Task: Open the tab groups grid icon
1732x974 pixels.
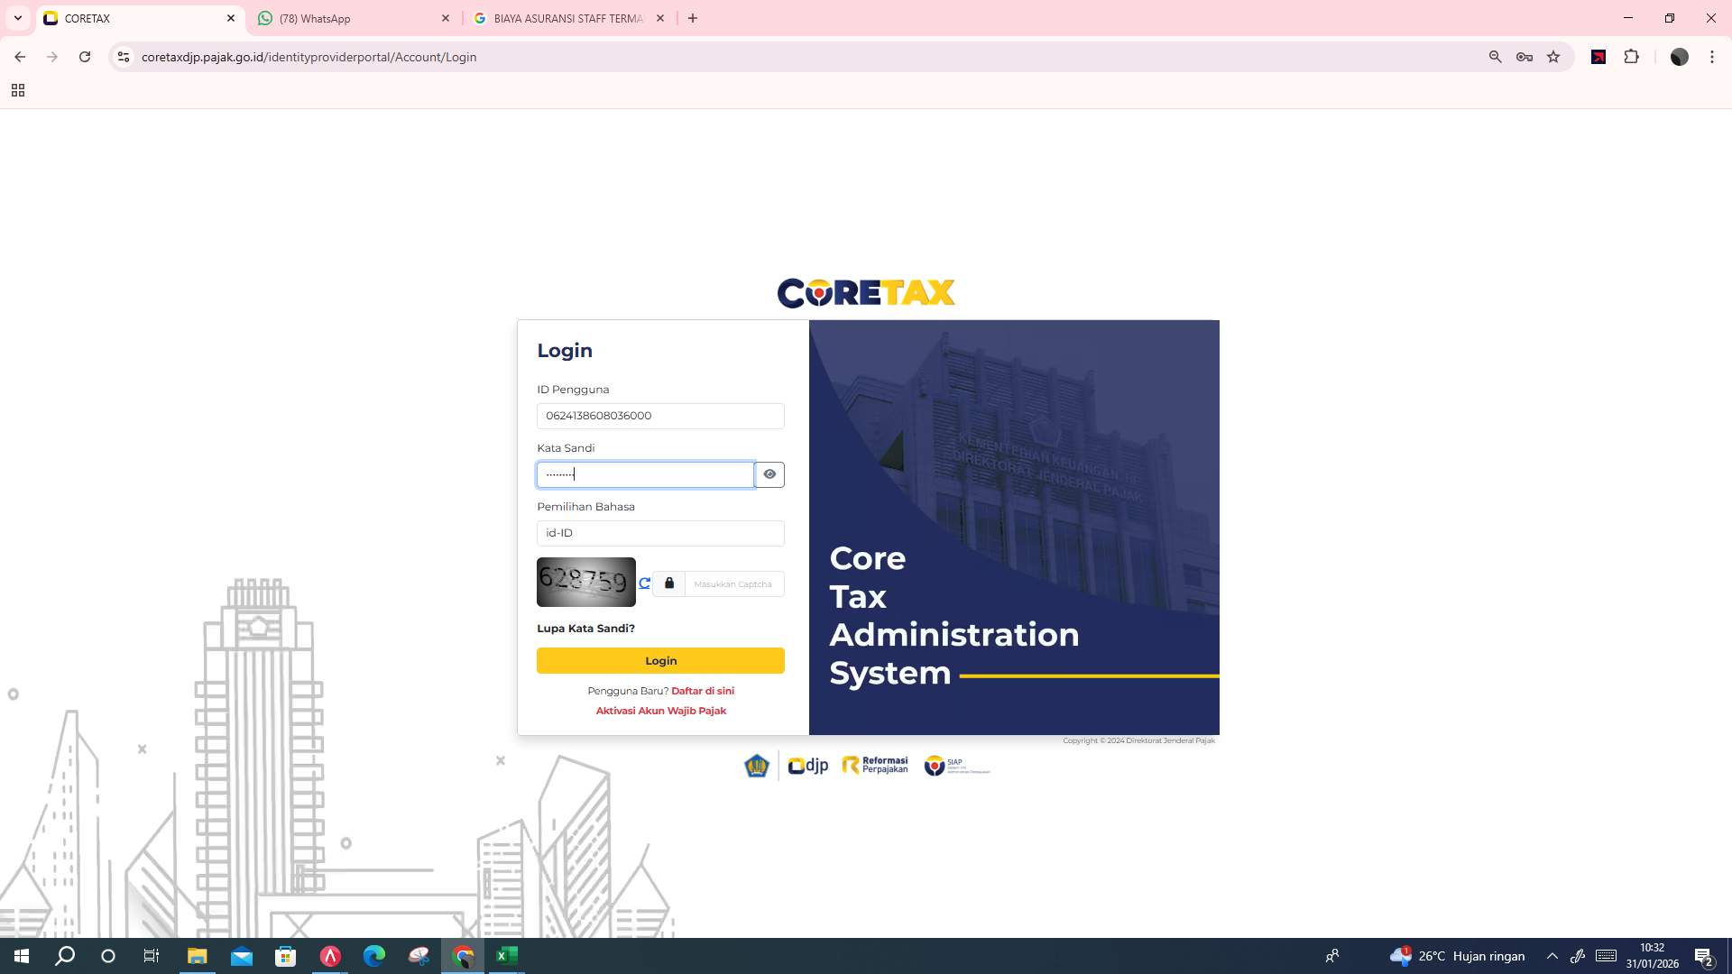Action: [x=18, y=90]
